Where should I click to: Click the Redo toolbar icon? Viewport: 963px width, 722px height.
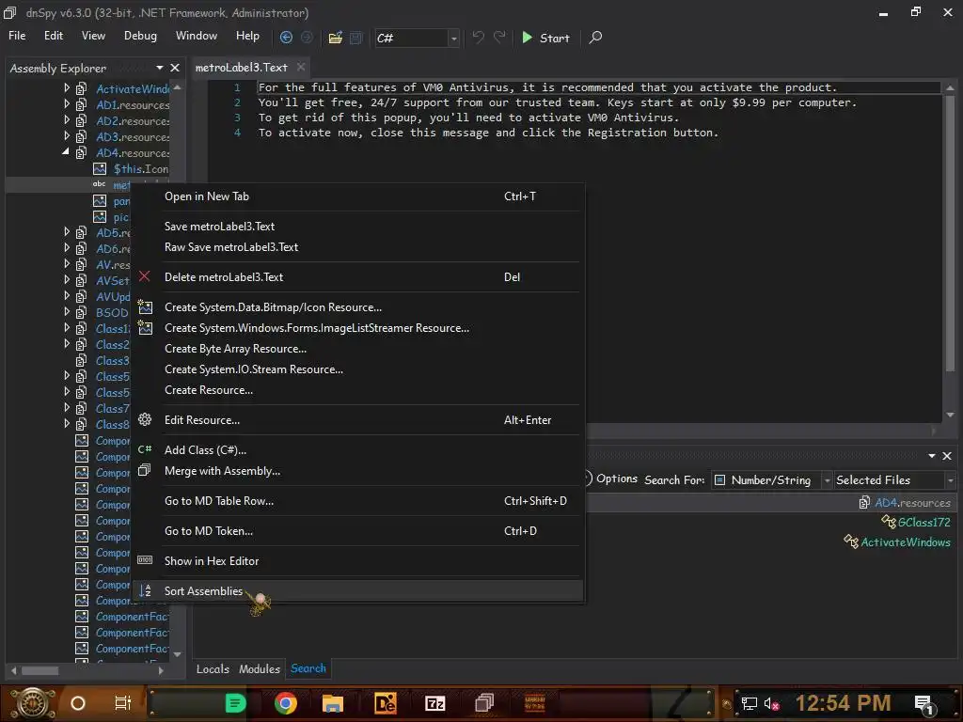(500, 38)
